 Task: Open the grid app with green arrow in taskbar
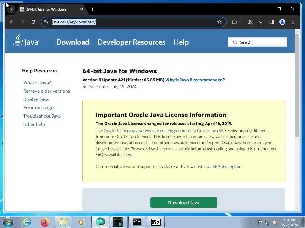click(x=118, y=222)
